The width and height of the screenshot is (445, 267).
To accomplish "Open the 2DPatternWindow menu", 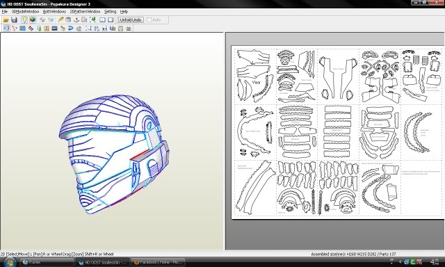I will coord(85,12).
